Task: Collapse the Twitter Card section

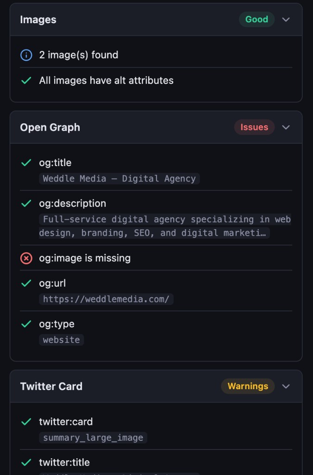Action: pos(286,386)
